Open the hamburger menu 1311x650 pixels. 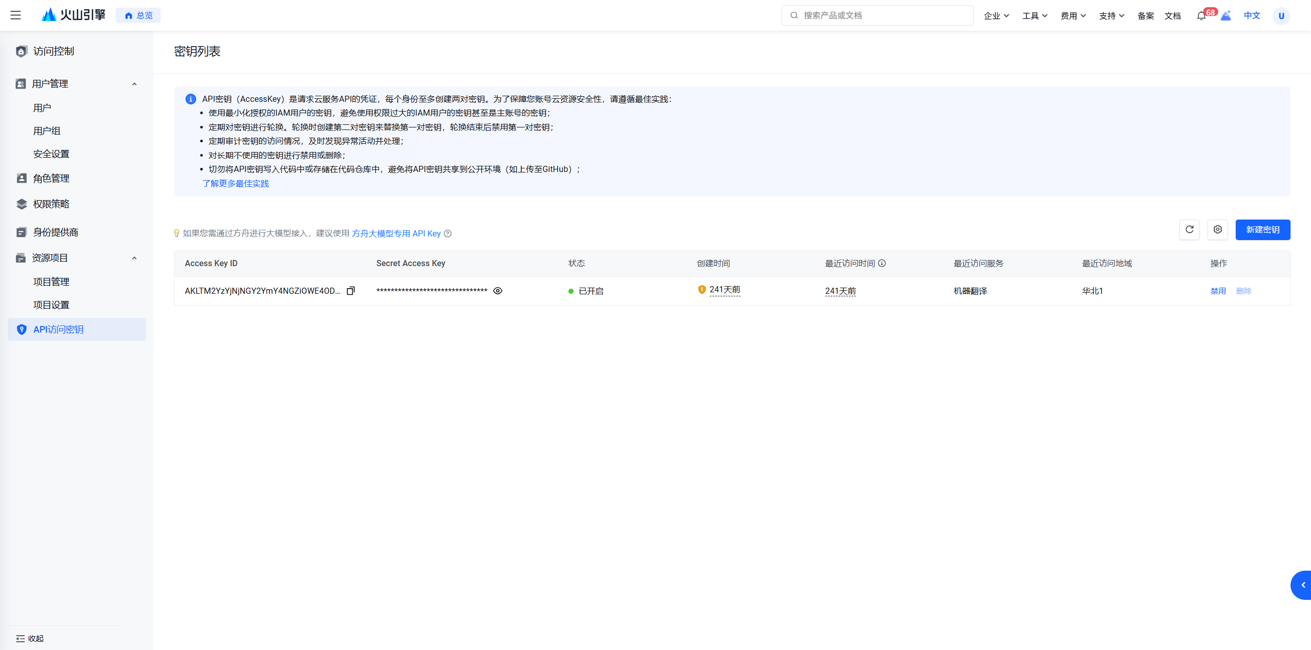click(16, 15)
